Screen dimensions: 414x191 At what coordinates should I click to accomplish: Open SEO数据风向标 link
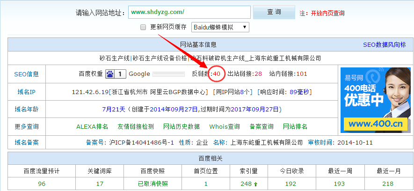[x=384, y=45]
